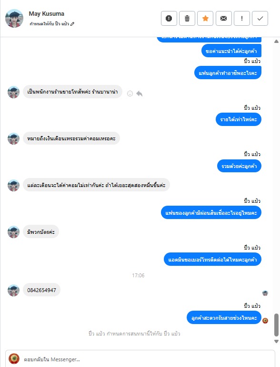Viewport: 280px width, 367px height.
Task: Click the Messenger reply input field
Action: coord(140,359)
